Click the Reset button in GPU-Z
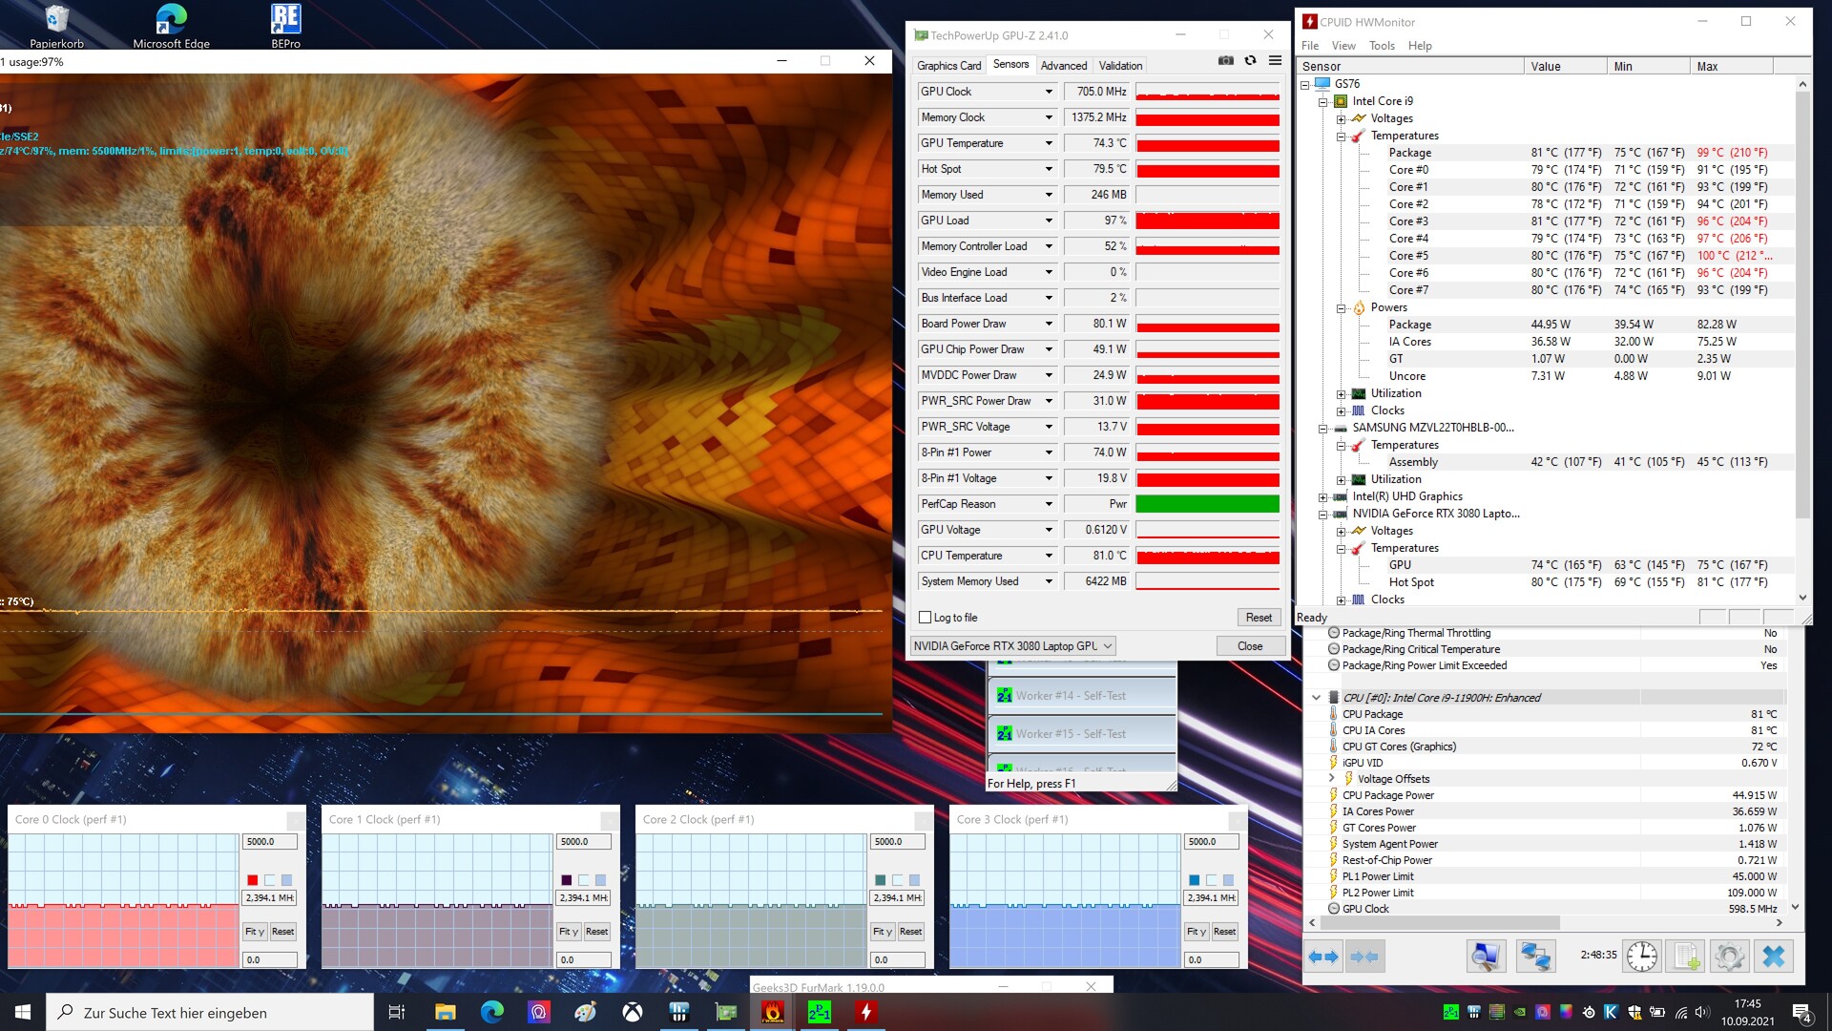1832x1031 pixels. (1259, 618)
